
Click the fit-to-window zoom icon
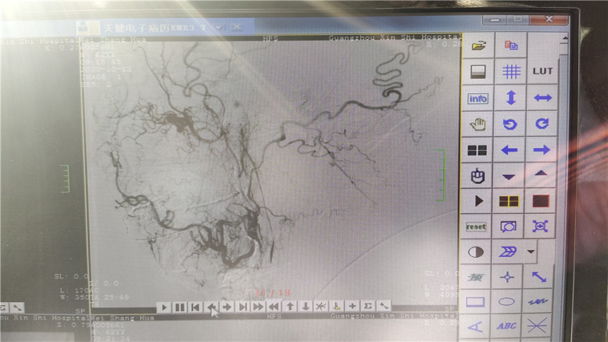click(540, 226)
